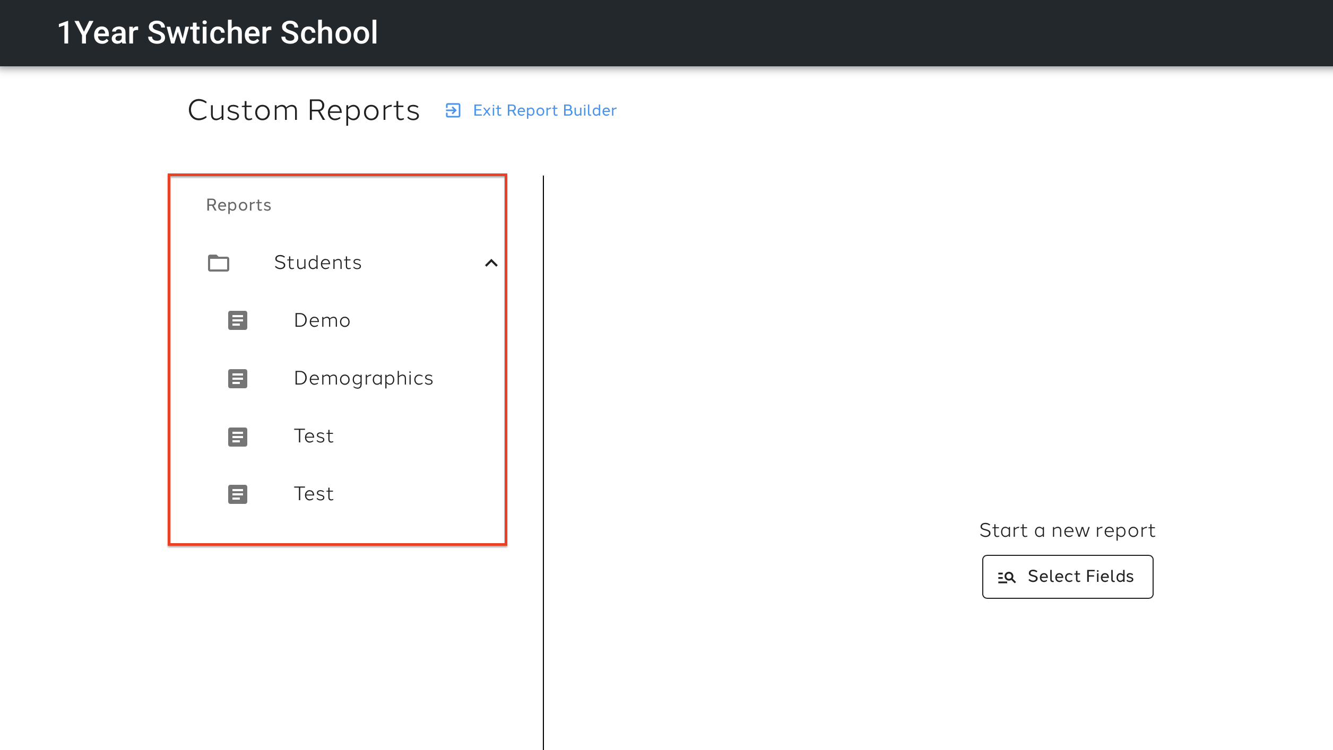
Task: Click the Custom Reports page heading
Action: 304,110
